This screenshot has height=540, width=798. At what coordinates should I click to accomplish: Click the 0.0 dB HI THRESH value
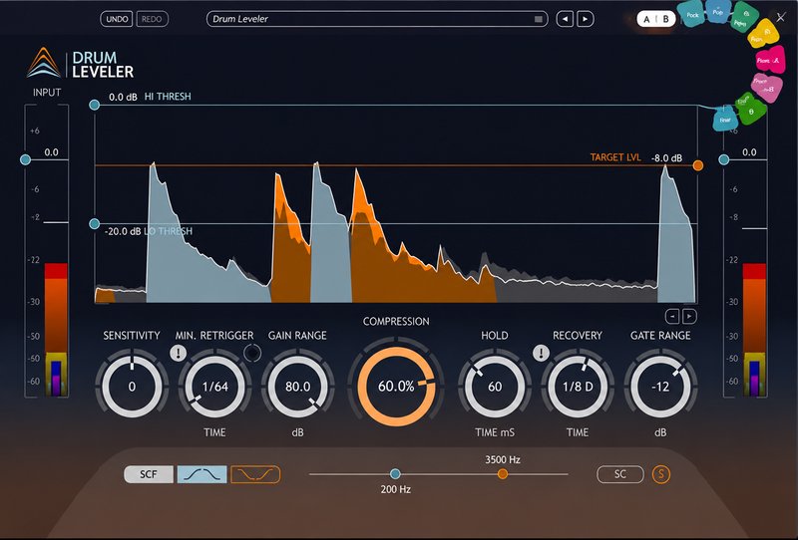(x=123, y=97)
